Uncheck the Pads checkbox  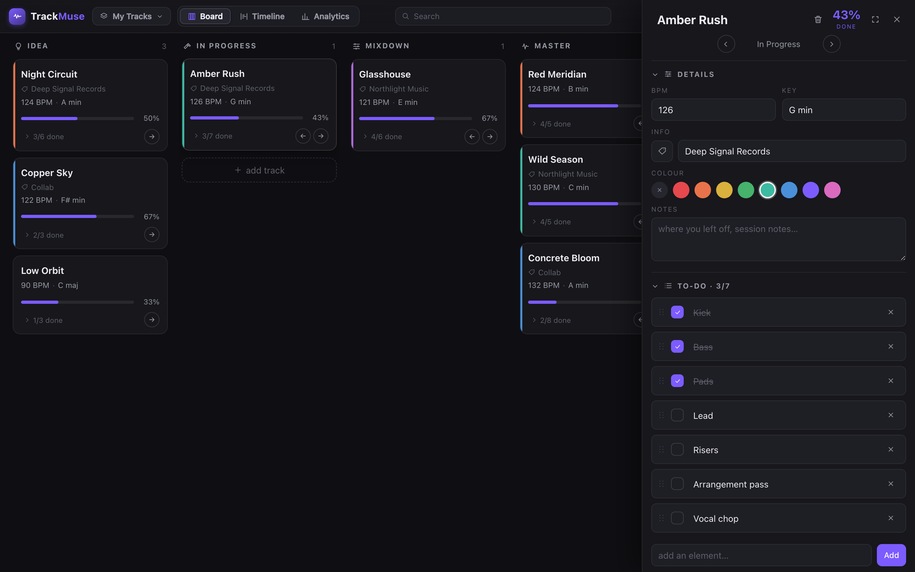coord(677,381)
